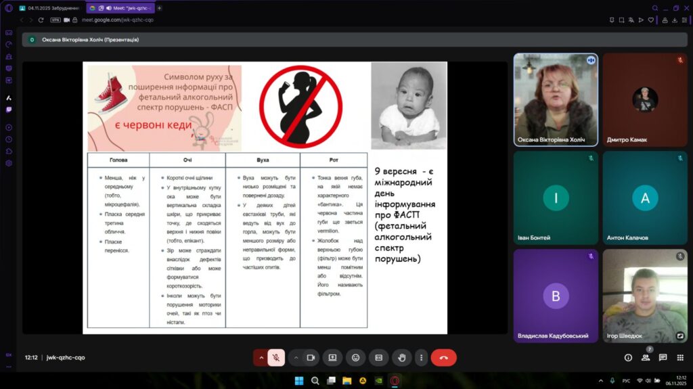Raise hand in the meeting
Viewport: 693px width, 389px height.
coord(402,357)
